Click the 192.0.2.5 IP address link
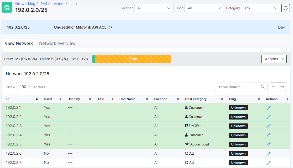The width and height of the screenshot is (293, 168). [14, 144]
